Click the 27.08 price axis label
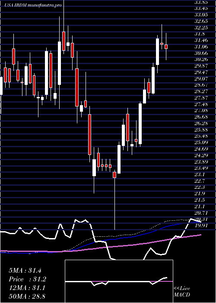The width and height of the screenshot is (216, 303). (201, 110)
